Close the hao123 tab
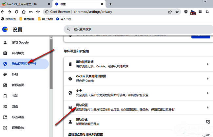Image resolution: width=213 pixels, height=137 pixels. [49, 4]
